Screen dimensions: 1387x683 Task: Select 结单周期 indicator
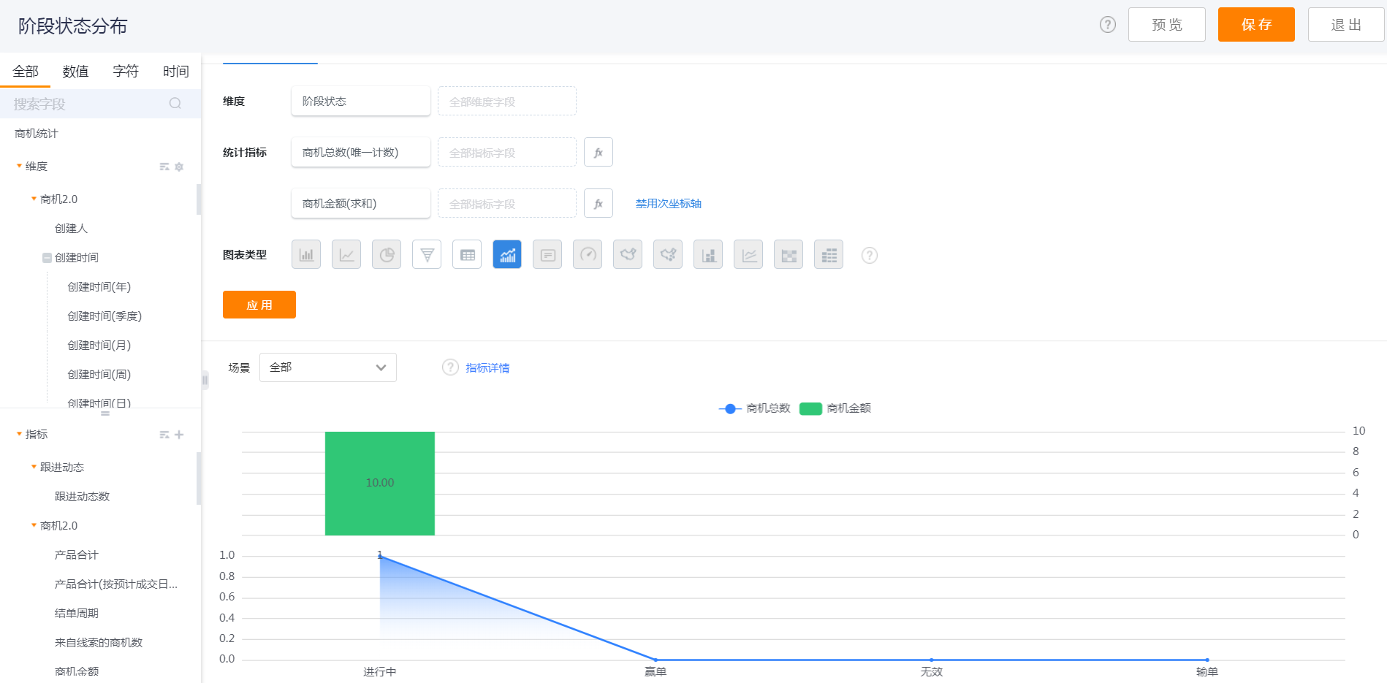coord(77,614)
